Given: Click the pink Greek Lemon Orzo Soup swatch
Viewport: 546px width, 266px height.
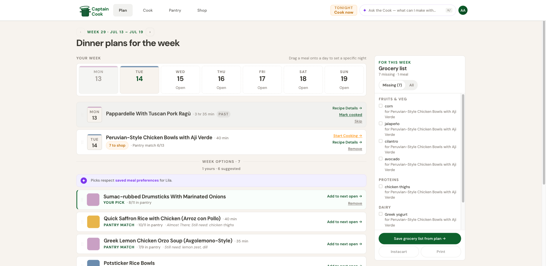Looking at the screenshot, I should point(93,244).
